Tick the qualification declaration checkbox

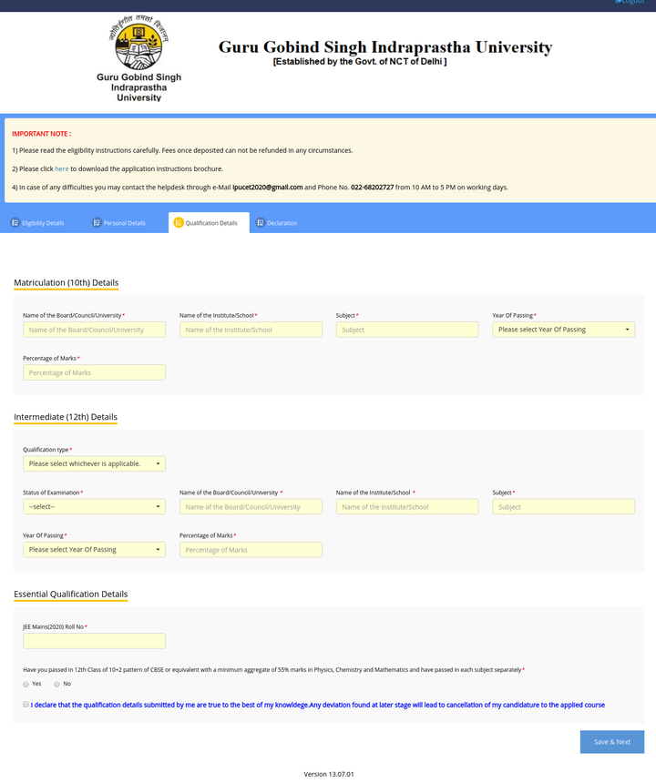pyautogui.click(x=26, y=704)
